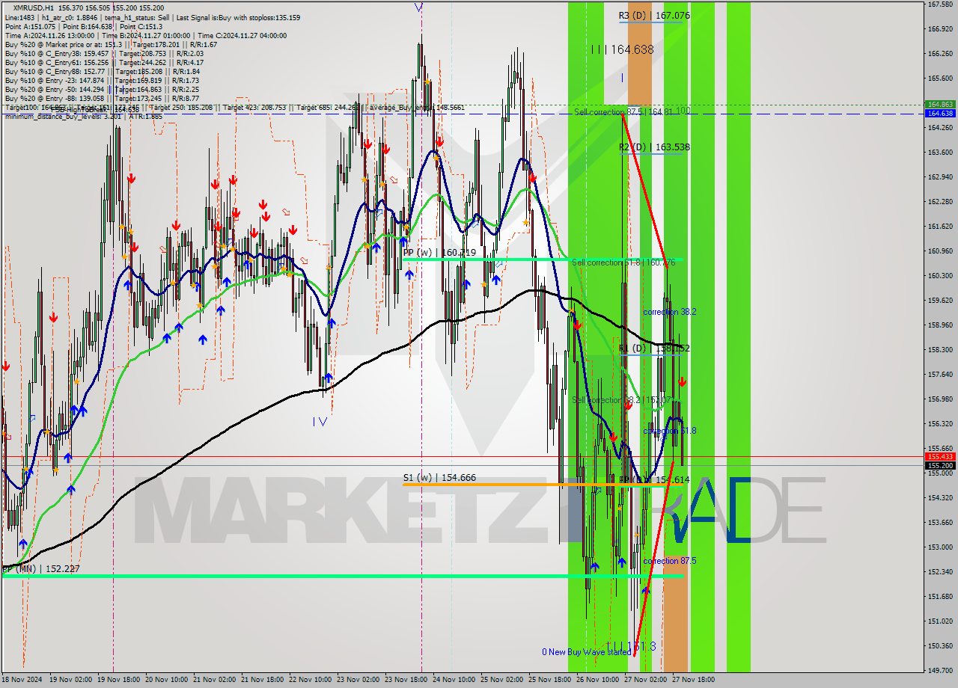Click the '23 Nov 18:00' time label
The width and height of the screenshot is (958, 688).
point(405,681)
